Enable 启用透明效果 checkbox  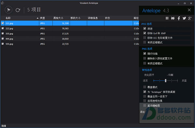pyautogui.click(x=145, y=100)
